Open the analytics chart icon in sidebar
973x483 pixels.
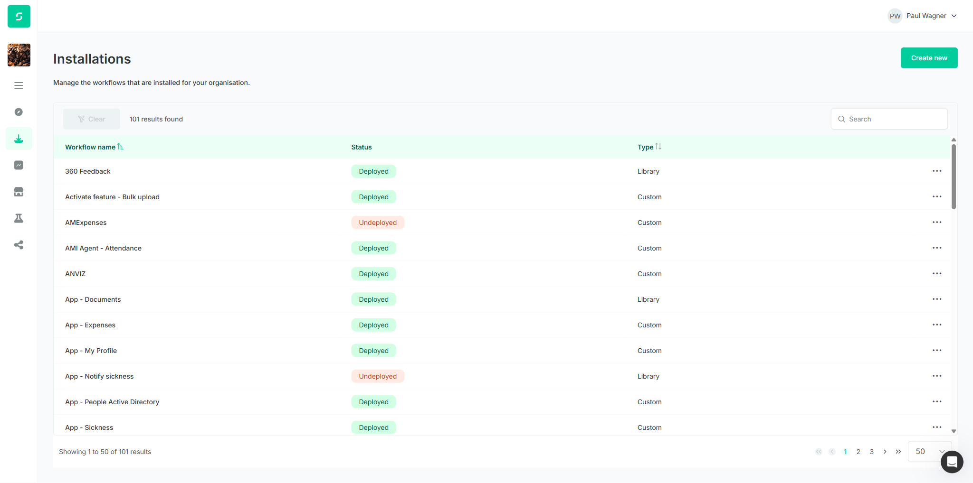click(x=19, y=165)
